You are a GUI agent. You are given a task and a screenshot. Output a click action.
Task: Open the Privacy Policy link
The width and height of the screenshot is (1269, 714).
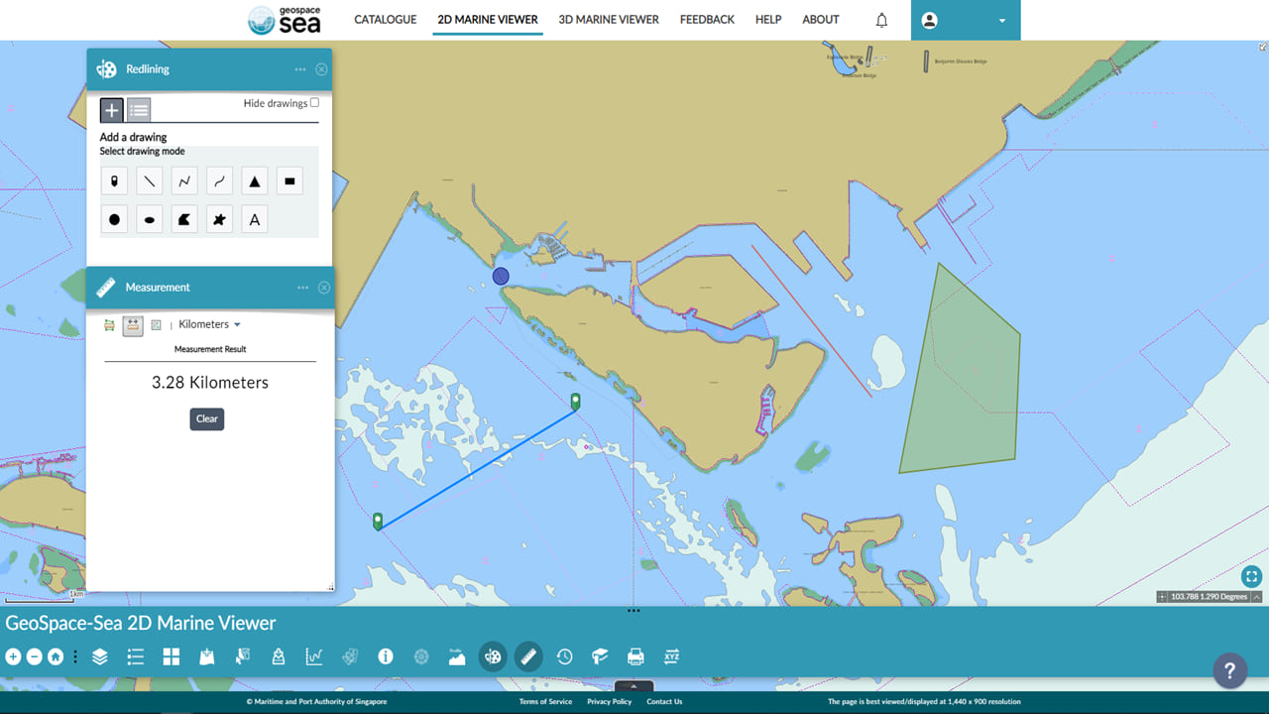click(x=609, y=702)
